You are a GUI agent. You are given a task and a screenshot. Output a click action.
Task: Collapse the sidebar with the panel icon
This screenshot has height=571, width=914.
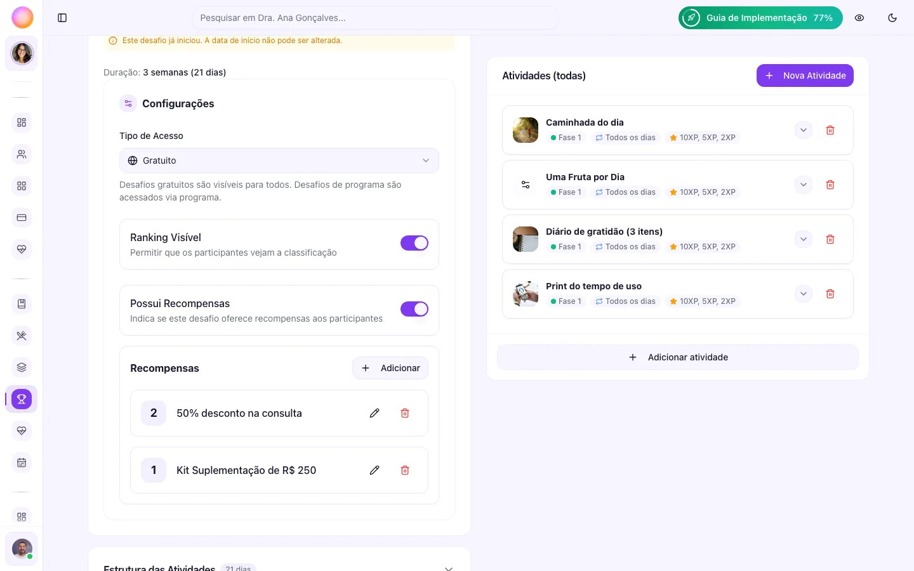click(62, 18)
